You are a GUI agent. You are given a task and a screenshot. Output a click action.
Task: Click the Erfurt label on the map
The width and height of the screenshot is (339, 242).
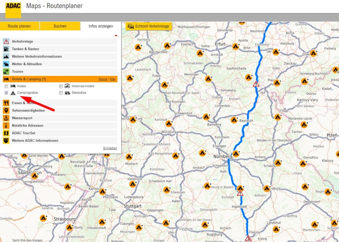point(220,44)
